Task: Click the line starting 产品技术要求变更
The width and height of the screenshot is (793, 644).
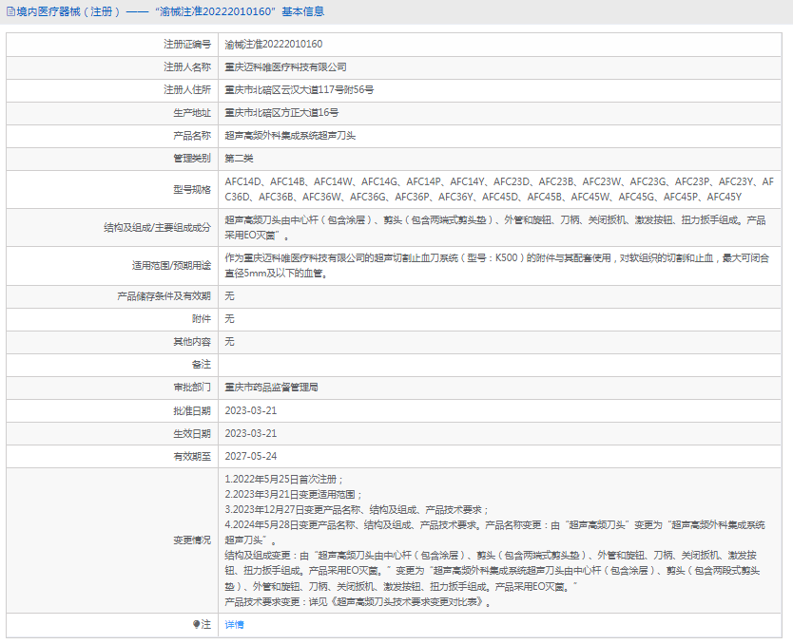Action: [x=358, y=602]
